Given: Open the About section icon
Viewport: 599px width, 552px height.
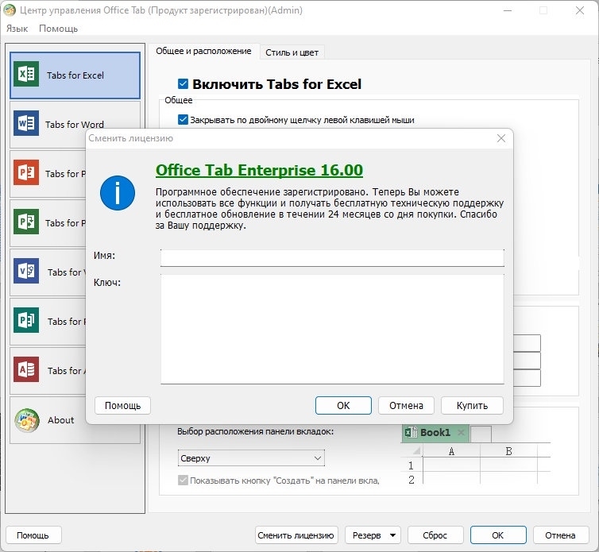Looking at the screenshot, I should tap(27, 420).
